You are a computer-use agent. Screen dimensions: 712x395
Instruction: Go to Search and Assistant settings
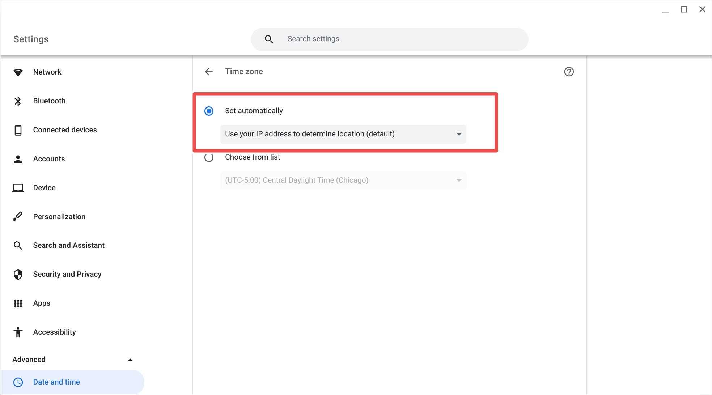coord(68,245)
